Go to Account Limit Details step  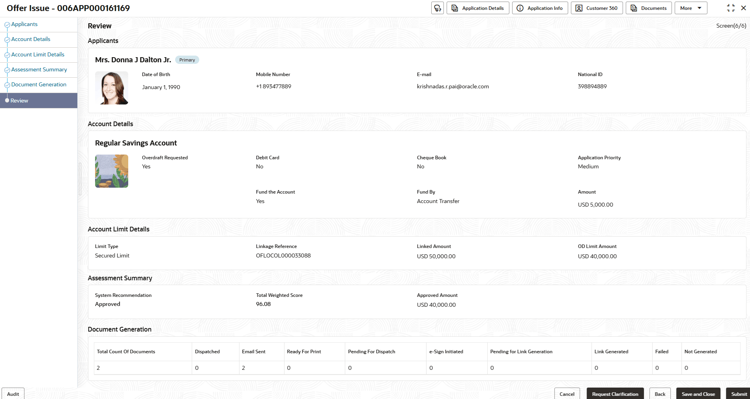pyautogui.click(x=38, y=55)
